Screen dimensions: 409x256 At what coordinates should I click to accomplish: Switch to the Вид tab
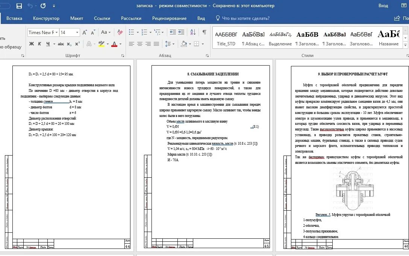tap(201, 18)
